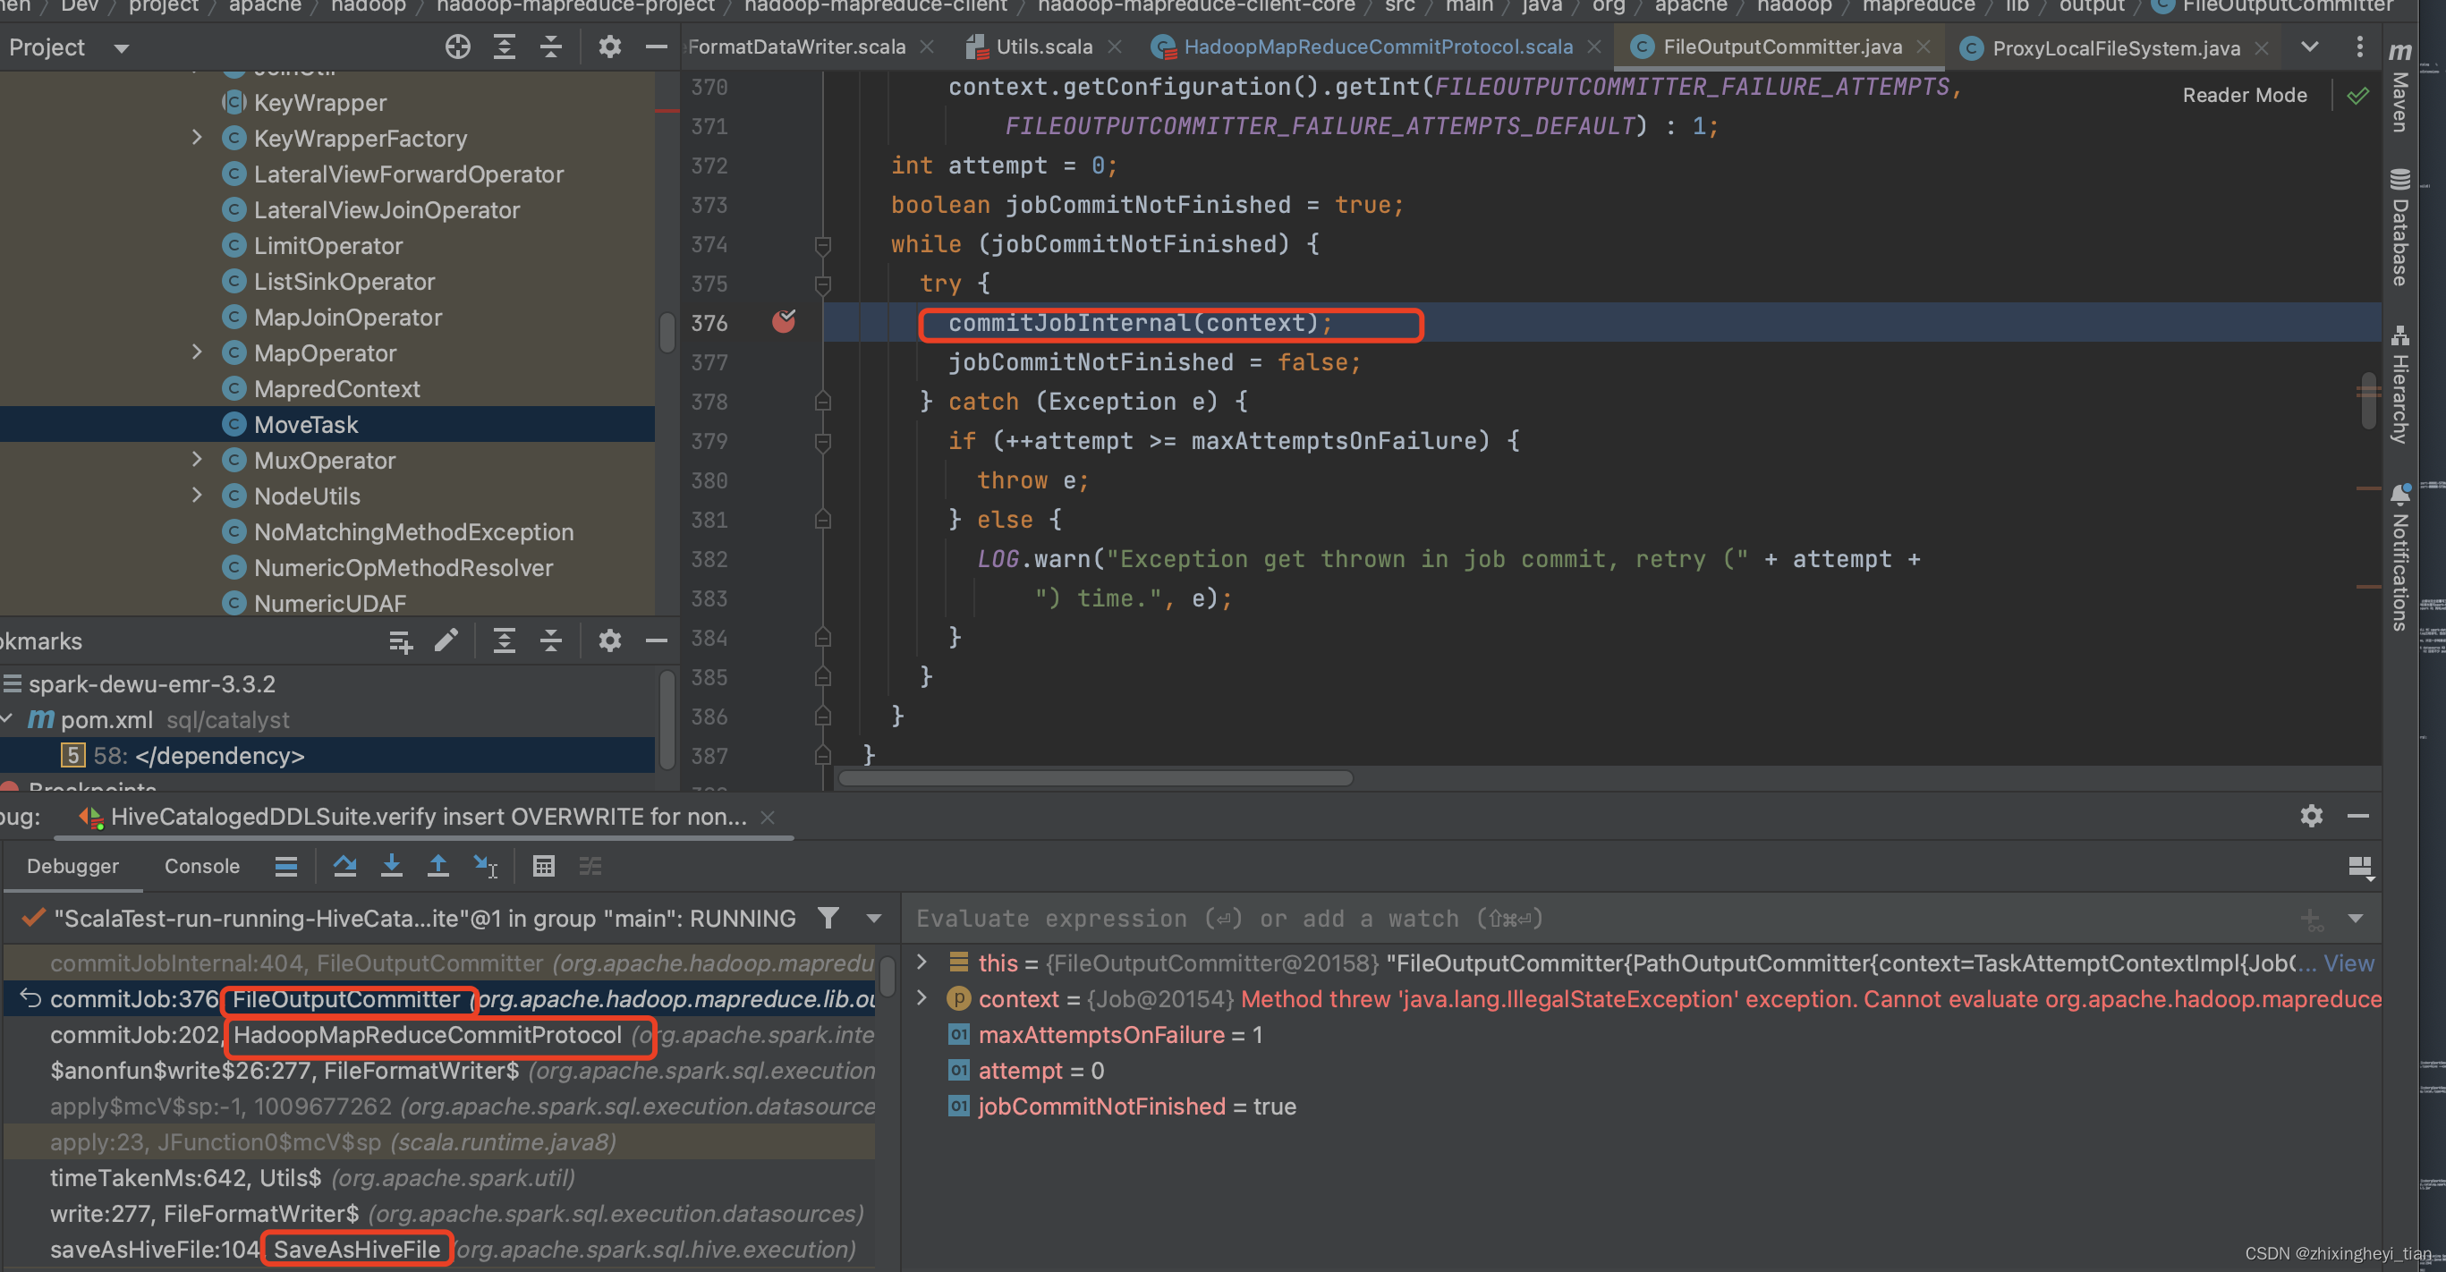This screenshot has height=1272, width=2446.
Task: Click Step Out debug icon
Action: [437, 866]
